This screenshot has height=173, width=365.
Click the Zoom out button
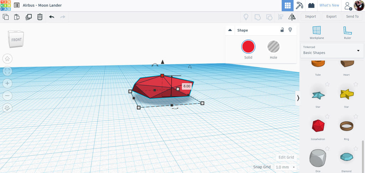coord(7,95)
